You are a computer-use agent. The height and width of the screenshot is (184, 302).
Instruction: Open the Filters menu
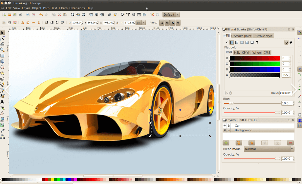point(63,8)
